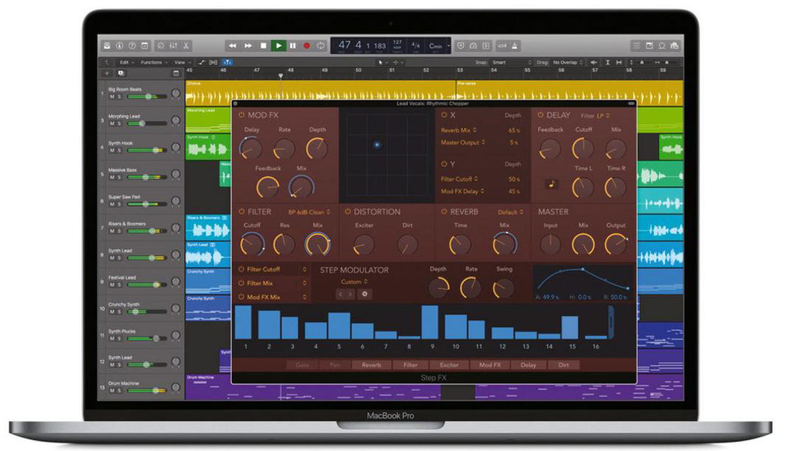The height and width of the screenshot is (451, 785).
Task: Click the duplicate track icon
Action: coord(121,74)
